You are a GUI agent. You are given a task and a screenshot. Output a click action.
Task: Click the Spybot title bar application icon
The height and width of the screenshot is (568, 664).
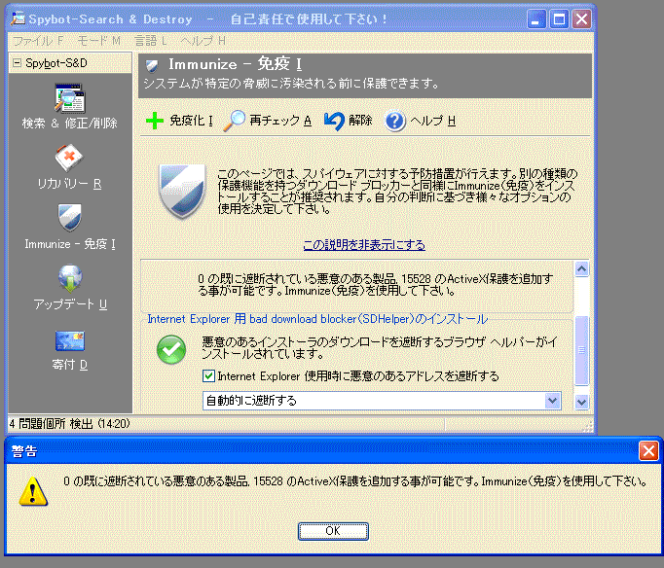tap(18, 18)
